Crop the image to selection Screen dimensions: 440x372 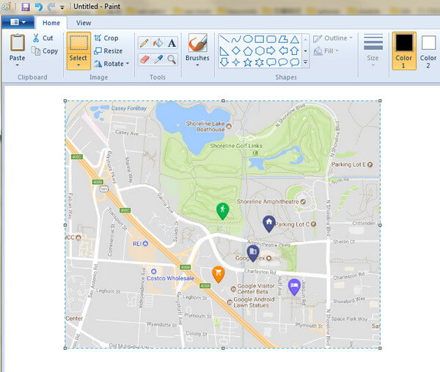(x=106, y=38)
